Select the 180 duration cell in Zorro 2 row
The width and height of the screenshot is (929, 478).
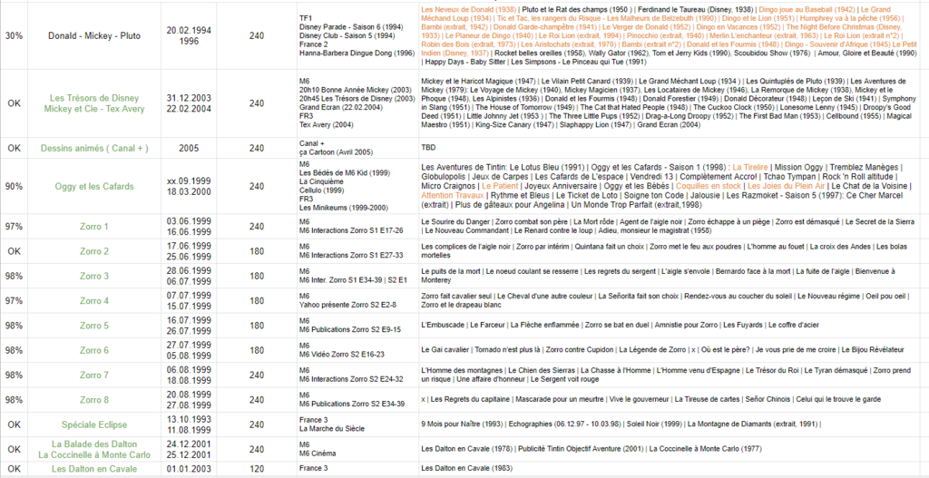point(257,251)
